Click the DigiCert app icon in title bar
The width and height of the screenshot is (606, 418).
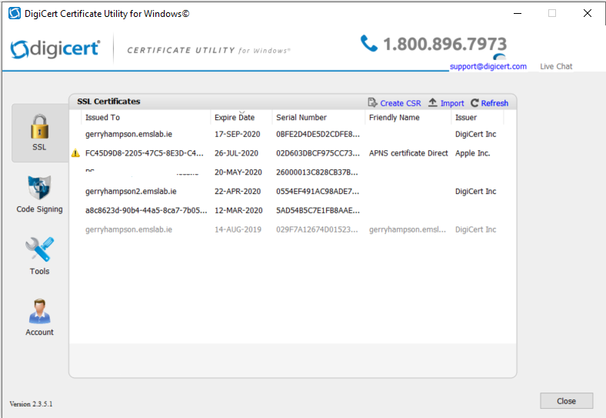15,13
